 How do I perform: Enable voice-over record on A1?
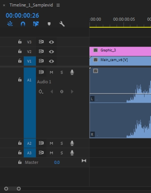click(72, 72)
